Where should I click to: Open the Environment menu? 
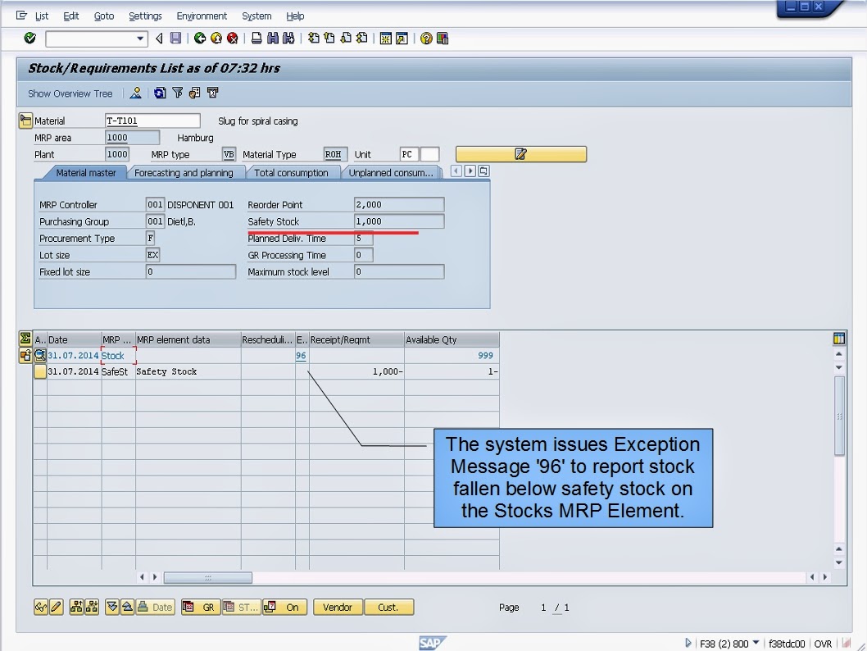click(x=202, y=16)
